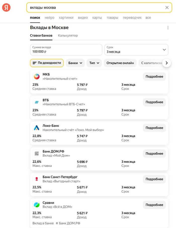Click the Сравни logo icon
The height and width of the screenshot is (228, 176).
pyautogui.click(x=36, y=205)
